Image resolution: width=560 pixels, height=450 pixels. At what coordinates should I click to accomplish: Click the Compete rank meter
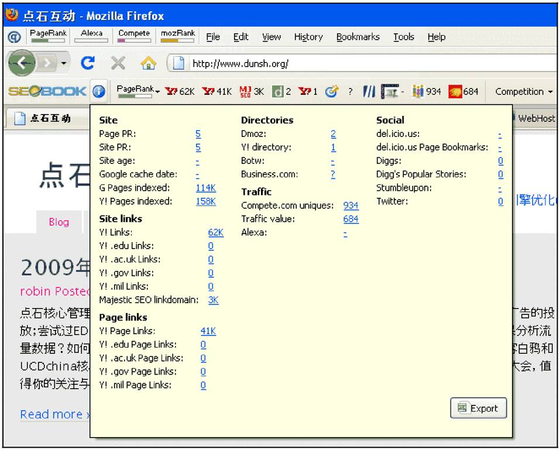pos(134,36)
